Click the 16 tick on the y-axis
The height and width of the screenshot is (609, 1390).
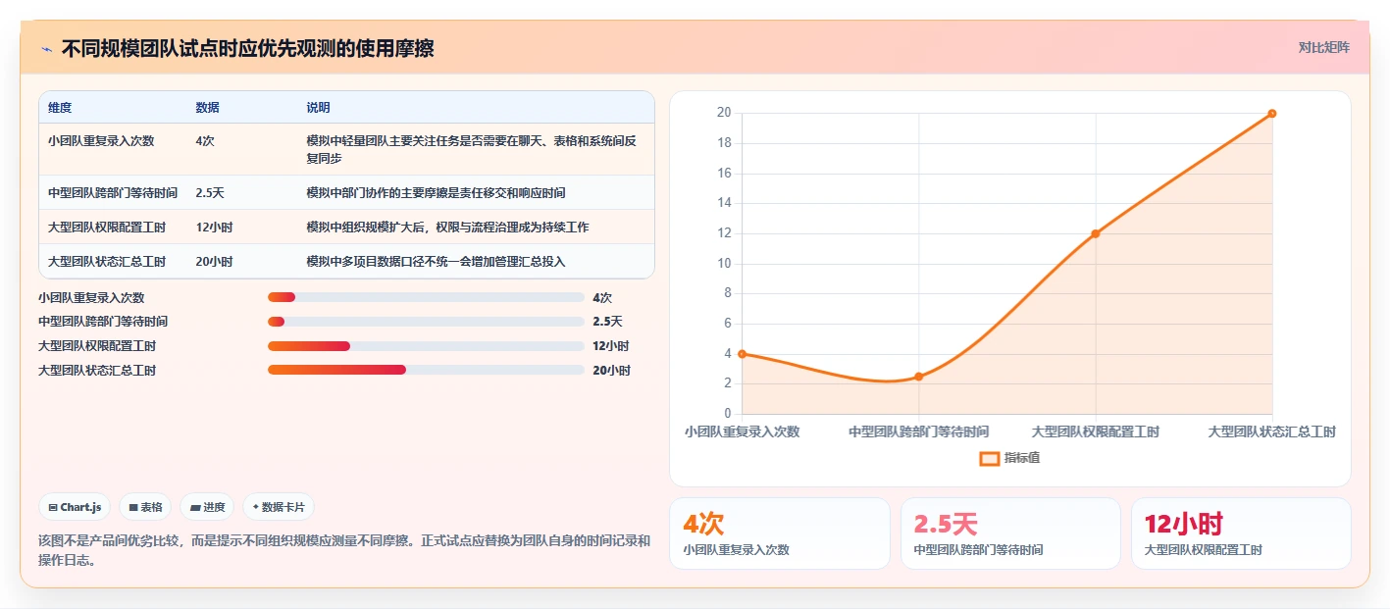point(724,173)
